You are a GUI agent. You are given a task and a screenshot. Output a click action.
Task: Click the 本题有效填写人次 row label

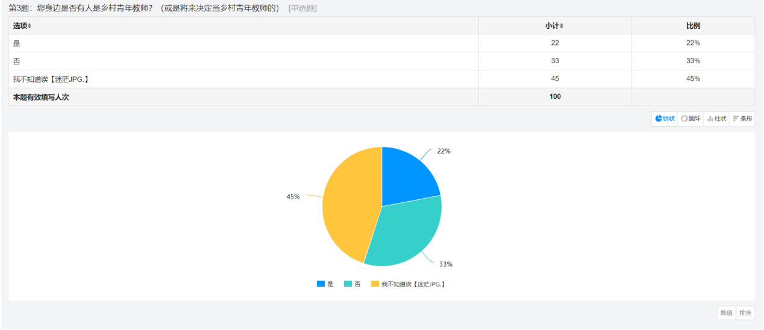coord(41,97)
